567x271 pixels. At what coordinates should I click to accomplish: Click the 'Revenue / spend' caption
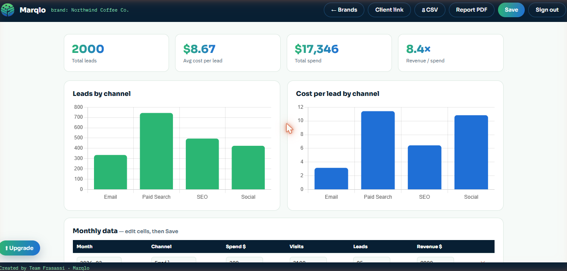(425, 61)
